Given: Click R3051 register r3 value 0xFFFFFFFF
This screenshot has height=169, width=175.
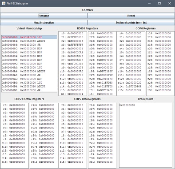Looking at the screenshot, I should (x=75, y=45).
